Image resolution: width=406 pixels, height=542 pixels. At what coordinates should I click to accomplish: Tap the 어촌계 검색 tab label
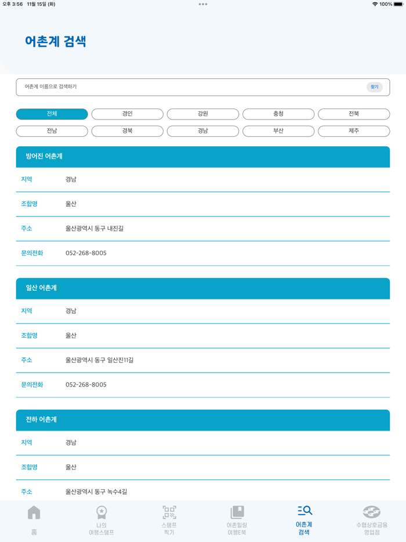coord(304,528)
